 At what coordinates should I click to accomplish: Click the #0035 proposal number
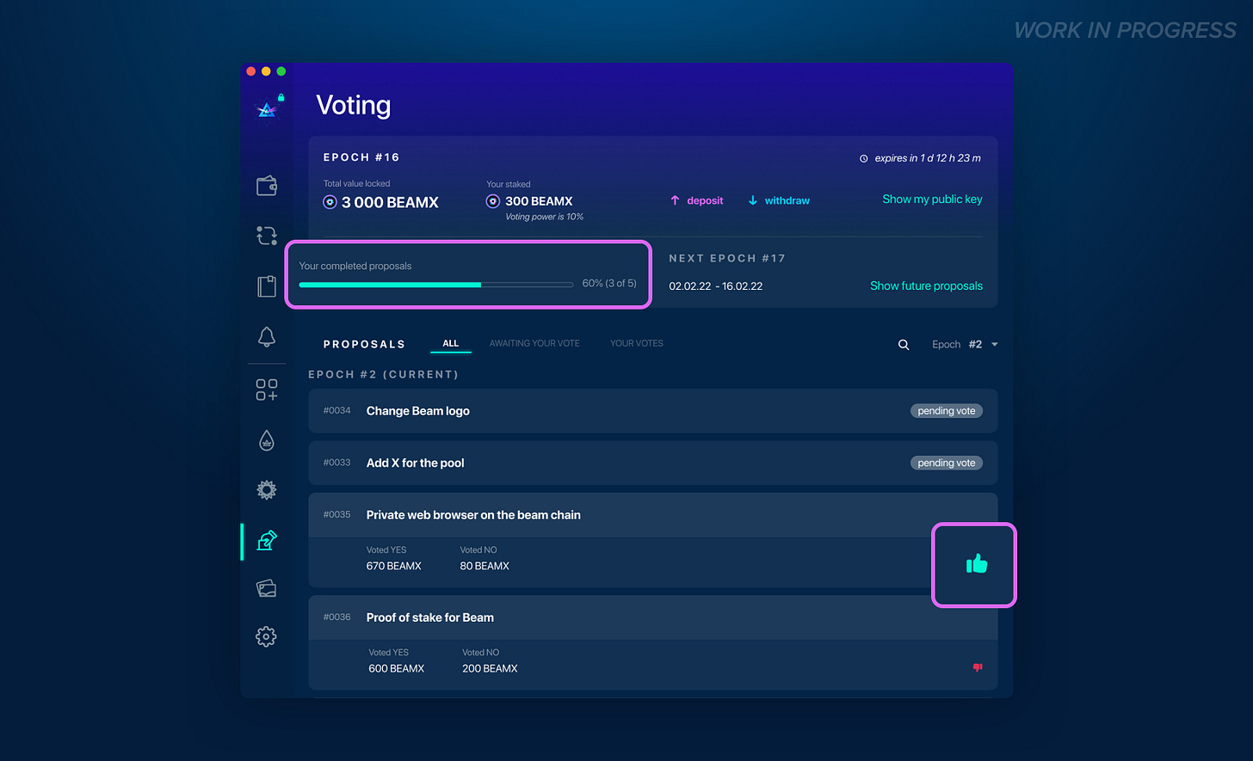[x=337, y=514]
